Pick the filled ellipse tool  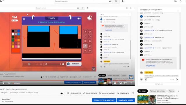(90, 41)
